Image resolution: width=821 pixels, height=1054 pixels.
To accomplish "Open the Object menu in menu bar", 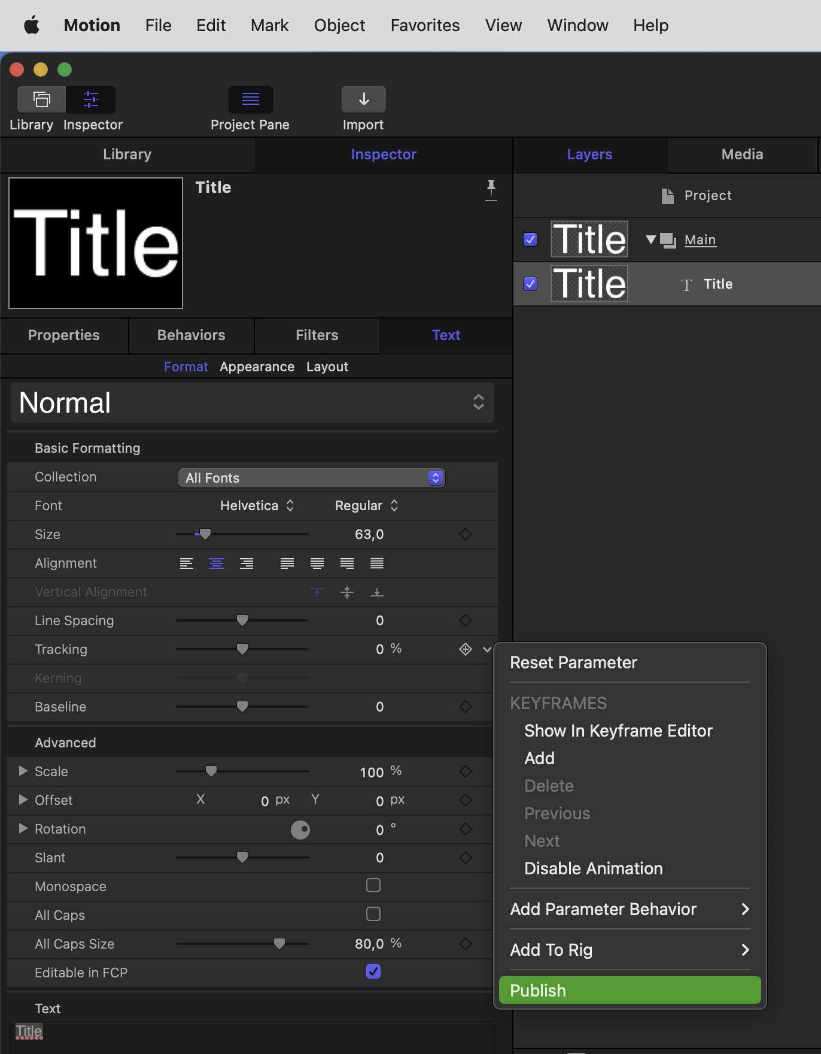I will (339, 25).
